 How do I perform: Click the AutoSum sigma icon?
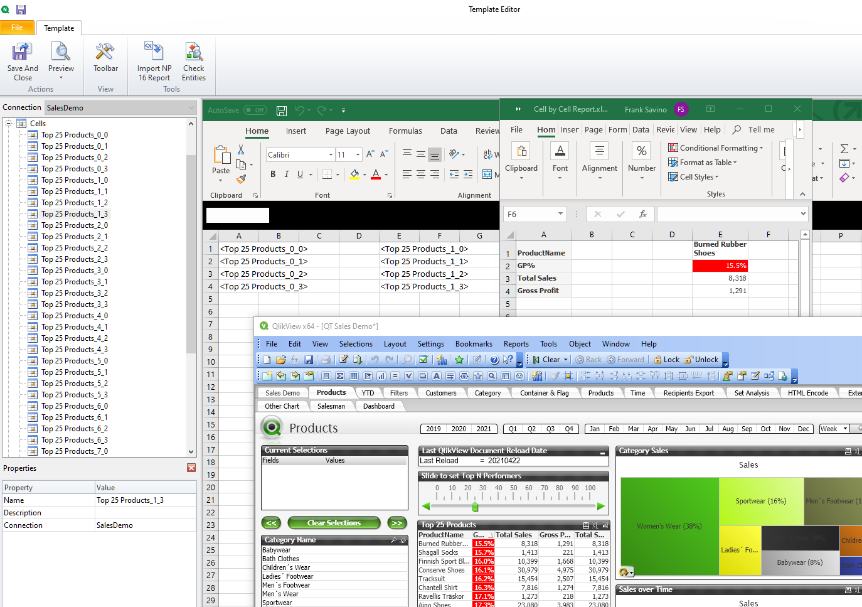(844, 149)
